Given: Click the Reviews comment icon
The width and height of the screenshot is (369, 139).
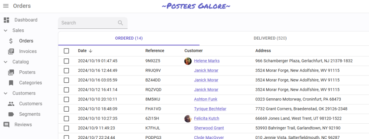Looking at the screenshot, I should coord(6,125).
